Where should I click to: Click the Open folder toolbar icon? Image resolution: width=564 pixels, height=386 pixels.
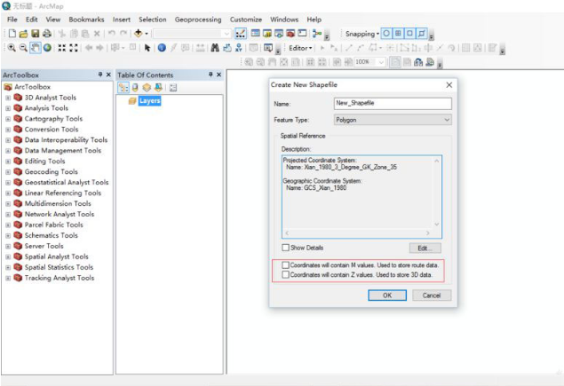click(24, 34)
